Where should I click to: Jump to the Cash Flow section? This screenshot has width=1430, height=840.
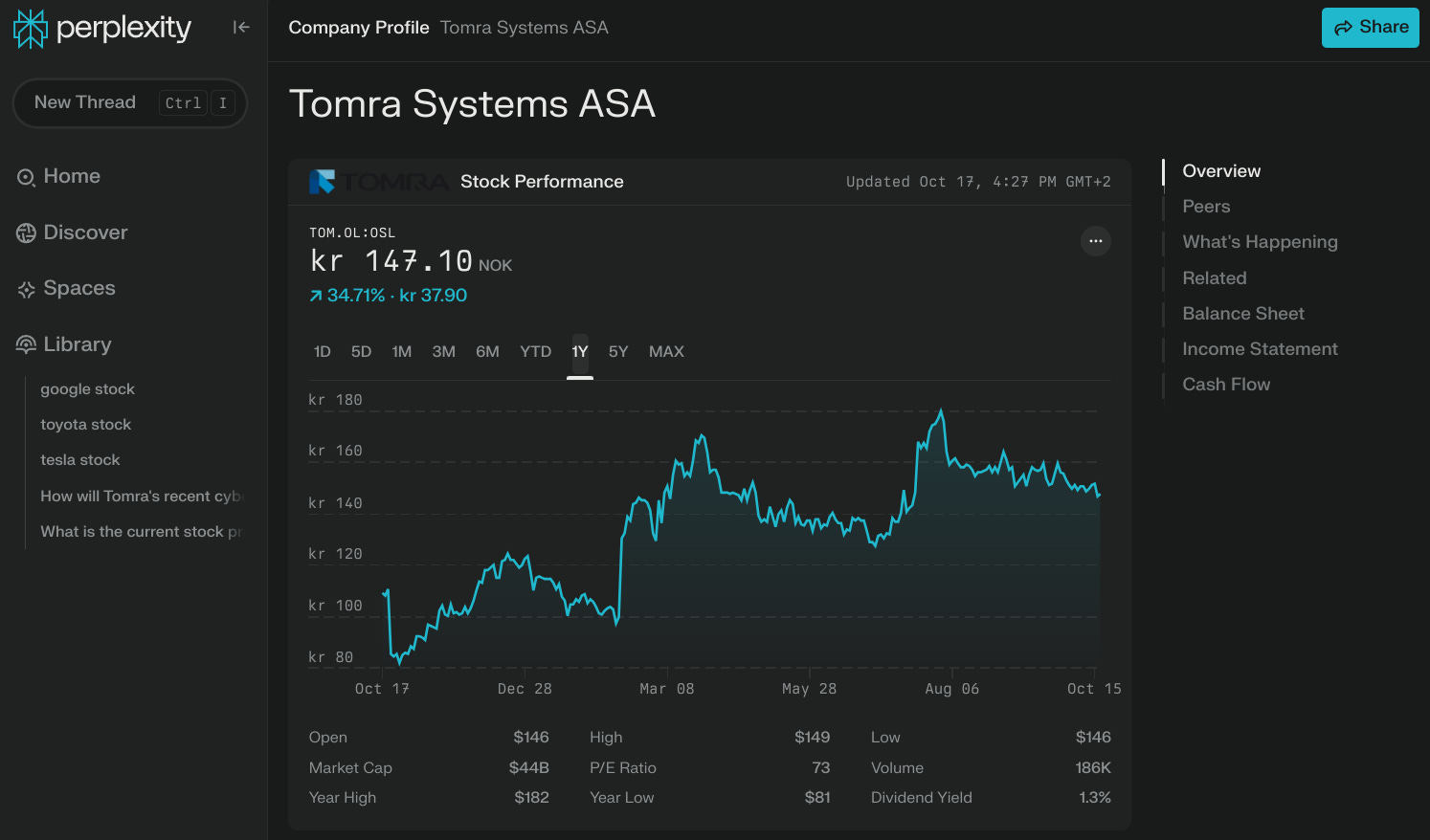click(1226, 385)
